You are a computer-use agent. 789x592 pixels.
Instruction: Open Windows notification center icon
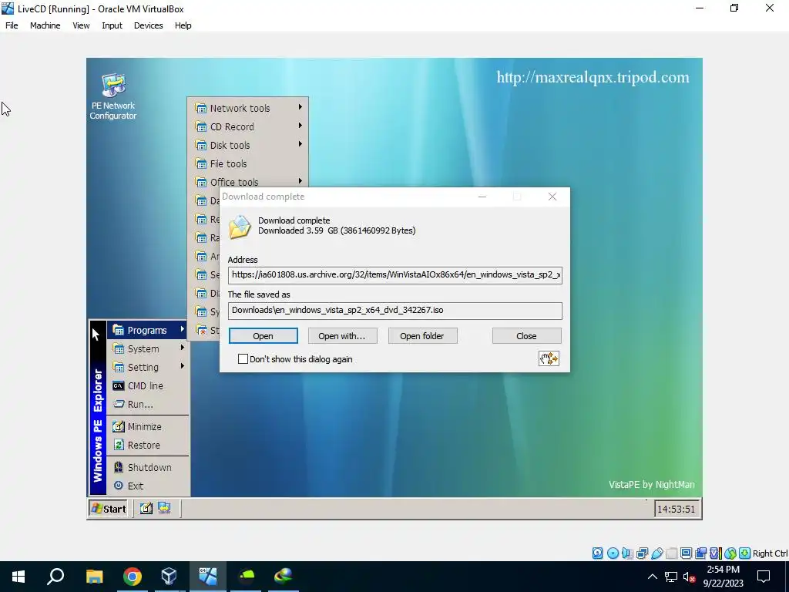point(764,577)
